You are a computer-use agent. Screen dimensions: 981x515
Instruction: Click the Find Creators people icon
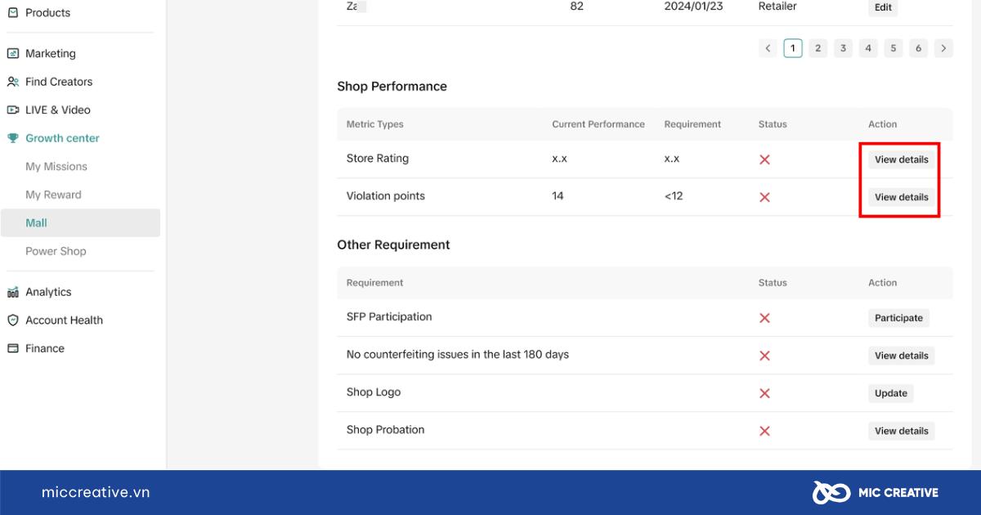point(12,82)
